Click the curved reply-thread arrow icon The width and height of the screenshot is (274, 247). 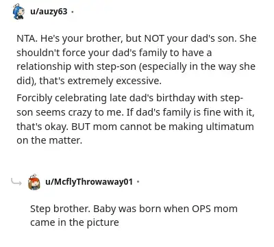point(16,182)
